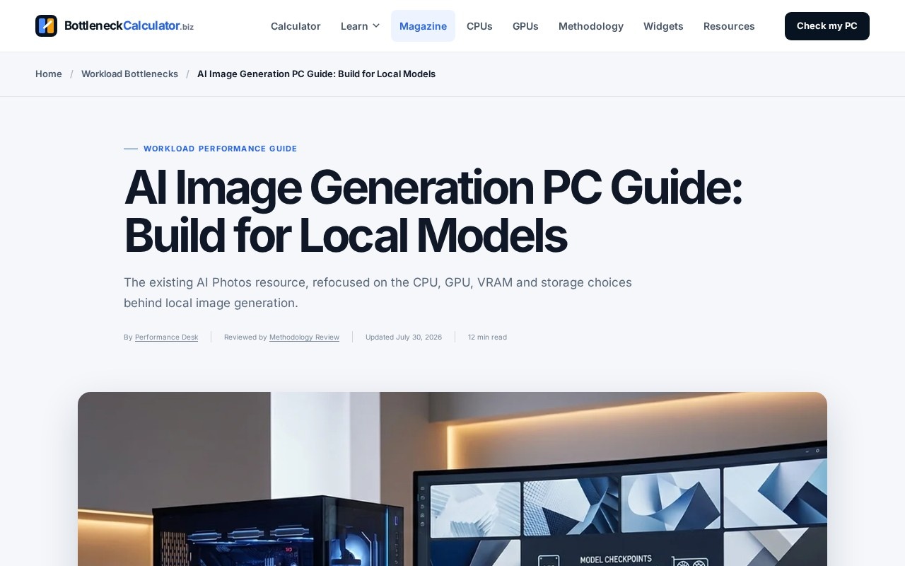Open the Resources page
Screen dimensions: 905x566
coord(729,26)
